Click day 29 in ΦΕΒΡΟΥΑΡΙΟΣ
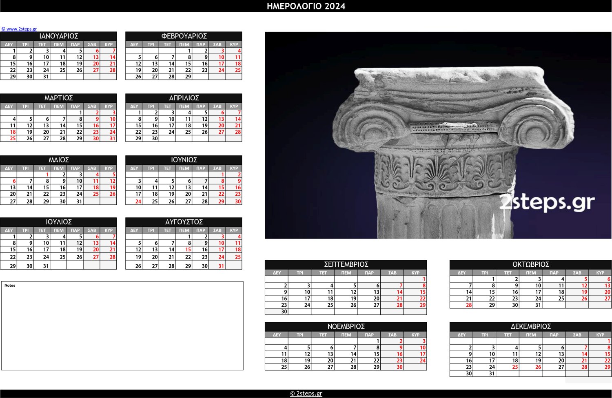 point(184,77)
